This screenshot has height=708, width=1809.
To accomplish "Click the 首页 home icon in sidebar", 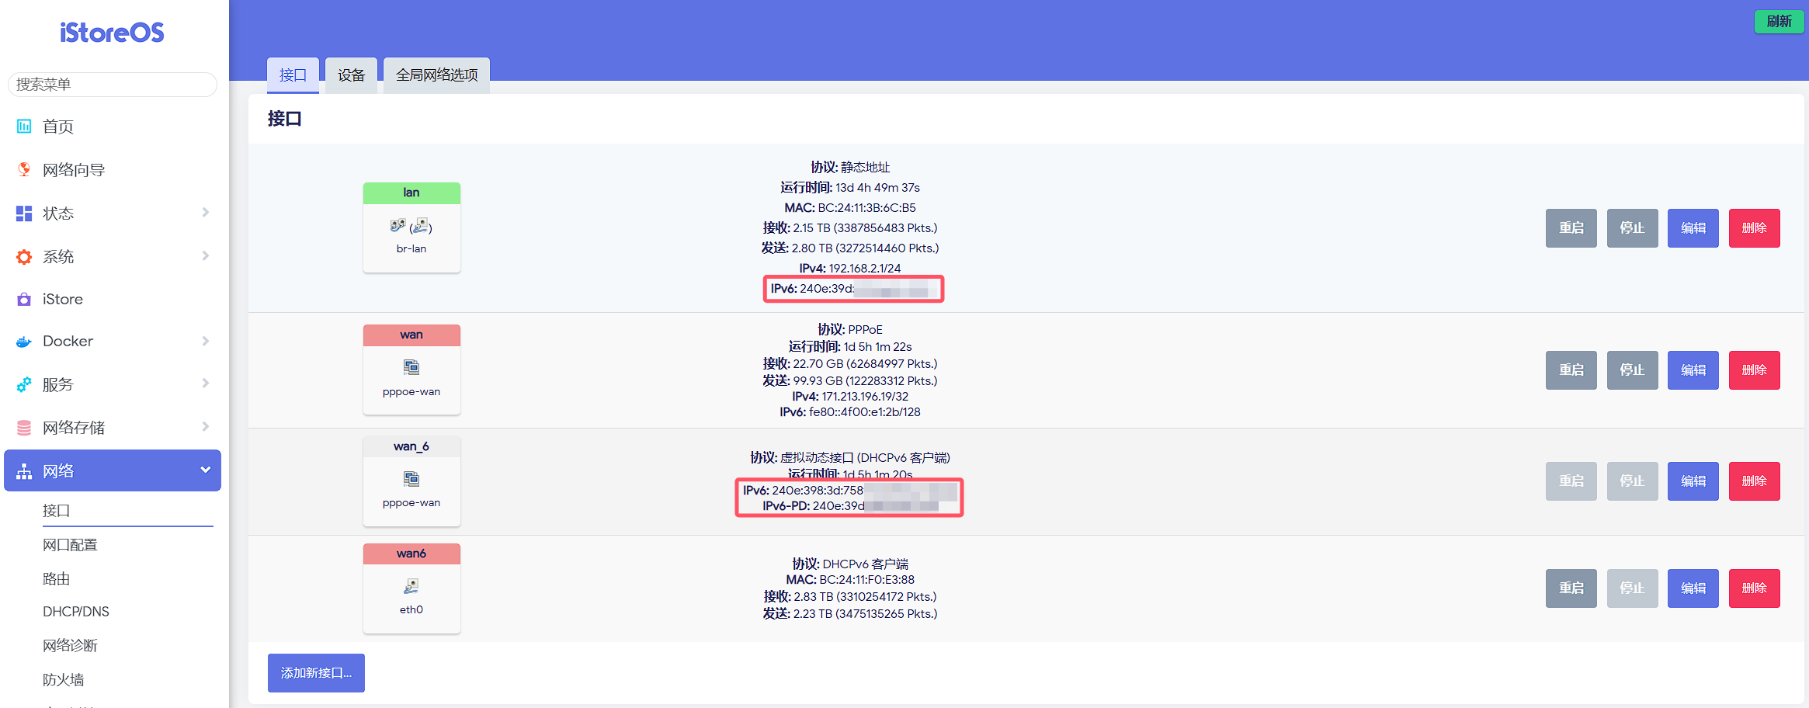I will click(24, 126).
